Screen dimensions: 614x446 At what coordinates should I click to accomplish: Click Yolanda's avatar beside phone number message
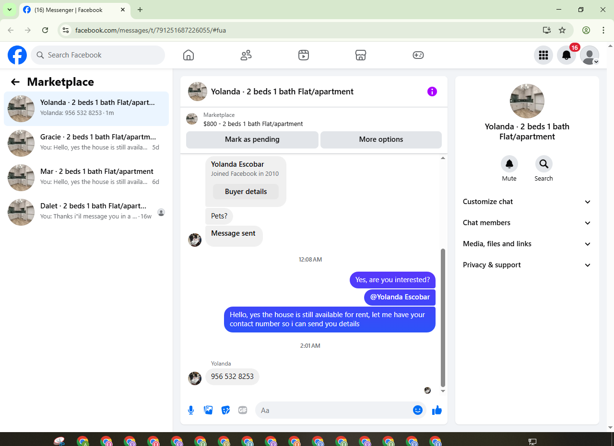[194, 378]
